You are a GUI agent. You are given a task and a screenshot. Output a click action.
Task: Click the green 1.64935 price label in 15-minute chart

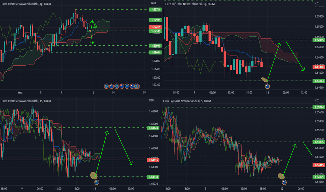pyautogui.click(x=153, y=128)
